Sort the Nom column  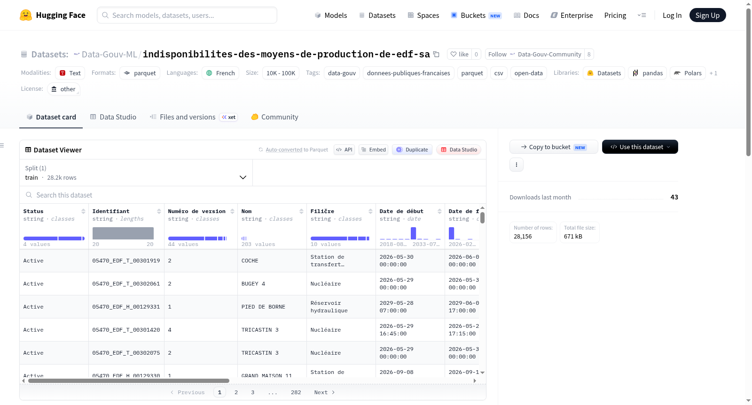(x=301, y=211)
